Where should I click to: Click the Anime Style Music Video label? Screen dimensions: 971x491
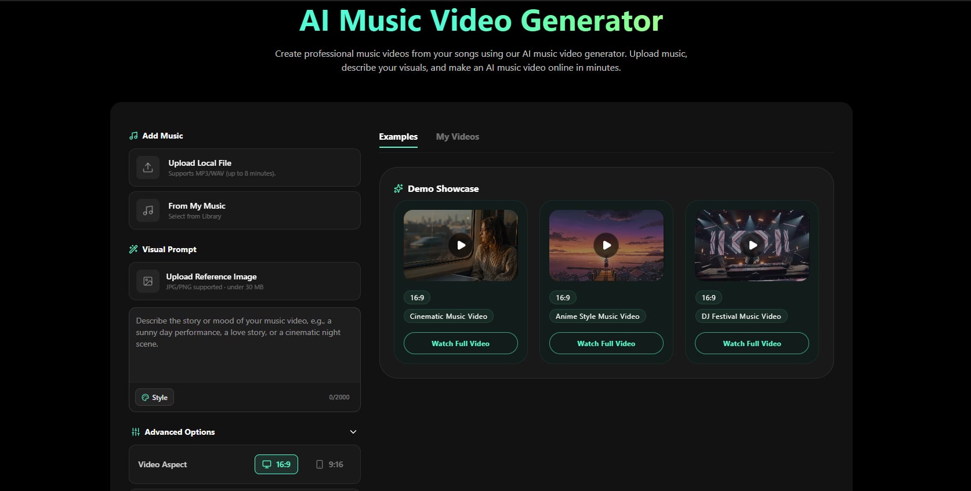(597, 316)
